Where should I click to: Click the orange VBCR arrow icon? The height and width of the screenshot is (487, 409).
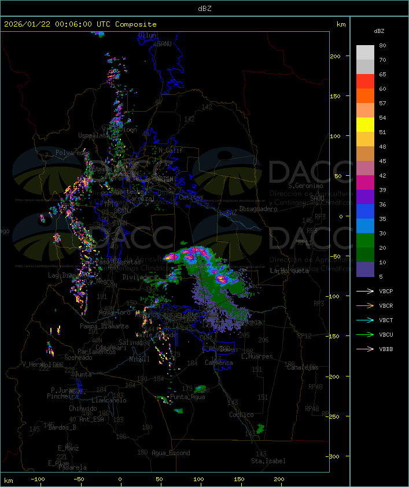[x=366, y=306]
